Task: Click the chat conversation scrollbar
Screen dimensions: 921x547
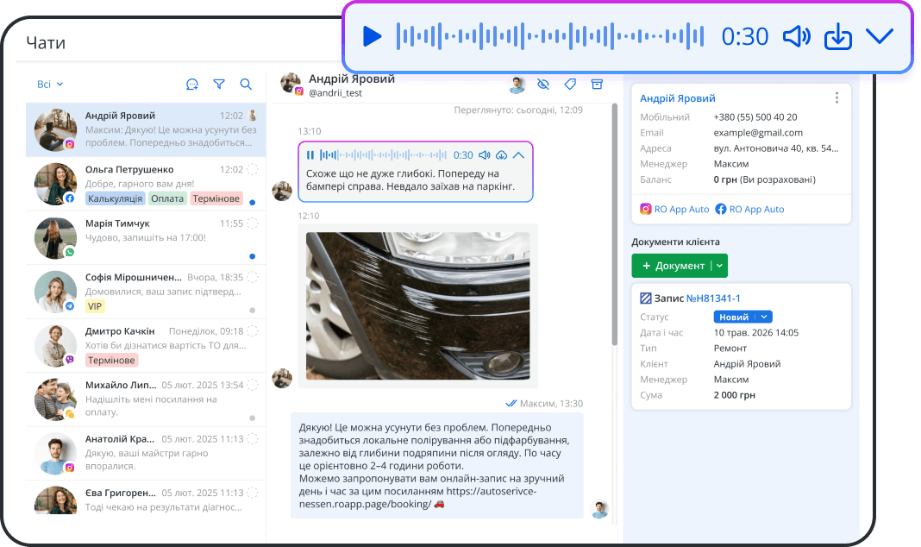Action: tap(614, 224)
